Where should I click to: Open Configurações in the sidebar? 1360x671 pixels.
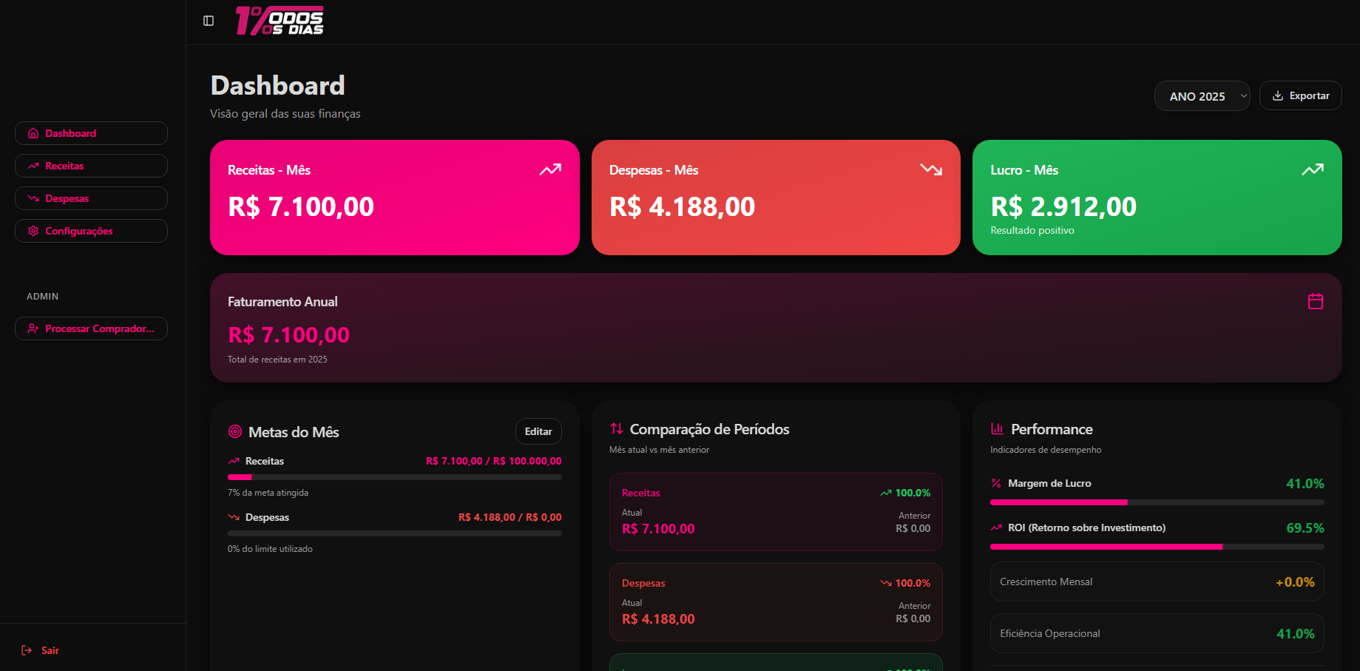[x=91, y=231]
